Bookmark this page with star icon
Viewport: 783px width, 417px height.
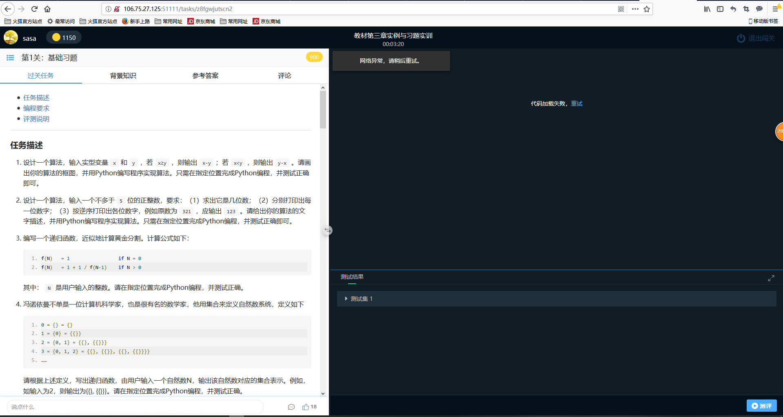647,9
